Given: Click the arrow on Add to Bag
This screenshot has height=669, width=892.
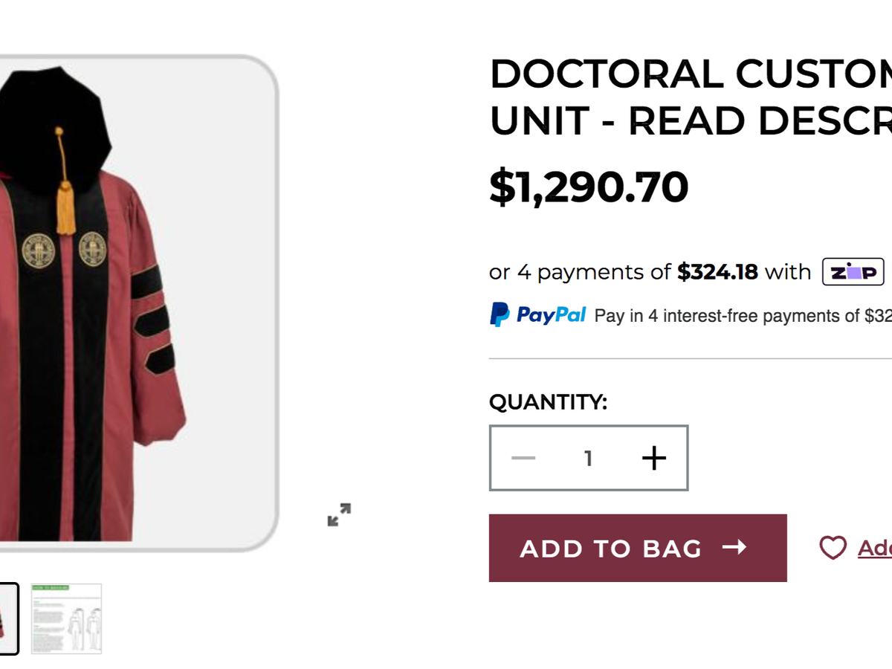Looking at the screenshot, I should point(734,548).
